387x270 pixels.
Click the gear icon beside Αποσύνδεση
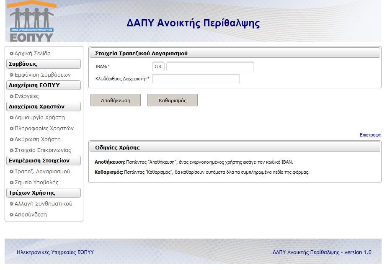(x=11, y=215)
